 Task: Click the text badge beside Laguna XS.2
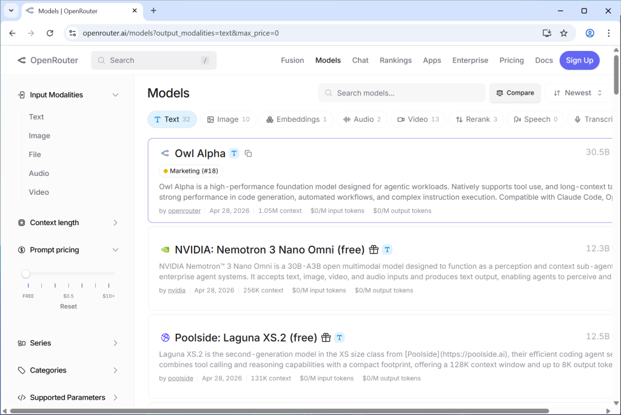340,337
